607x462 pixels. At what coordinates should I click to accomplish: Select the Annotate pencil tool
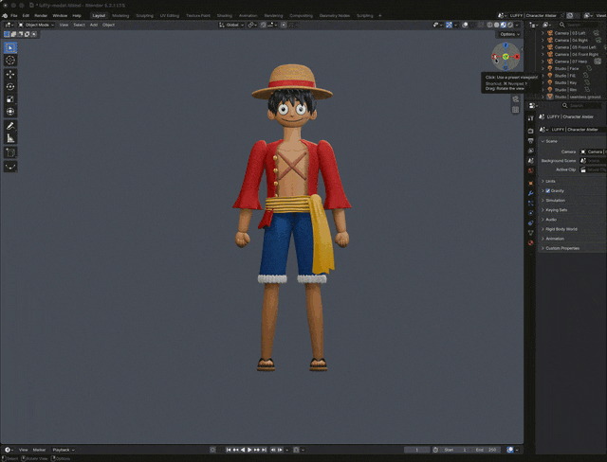pos(10,126)
